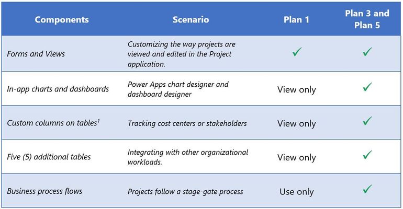This screenshot has width=403, height=209.
Task: Click the green checkmark in Five additional tables row
Action: (367, 155)
